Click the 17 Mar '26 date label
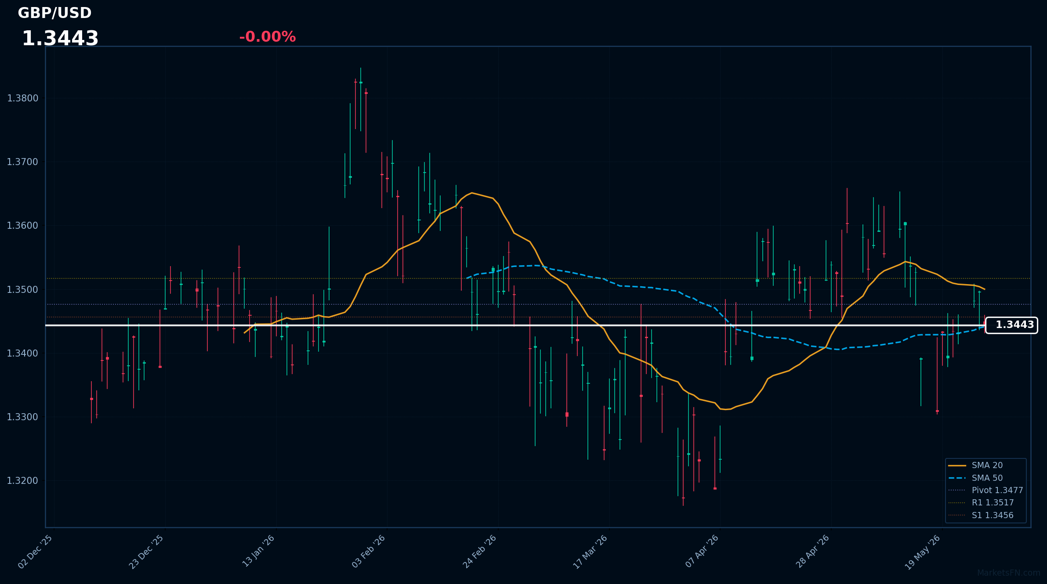 click(591, 552)
